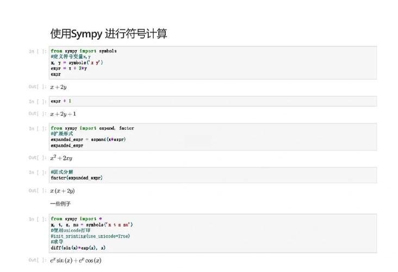This screenshot has width=398, height=272.
Task: Click the 'In [ ]:' prompt beside 'expr + 1'
Action: [38, 102]
